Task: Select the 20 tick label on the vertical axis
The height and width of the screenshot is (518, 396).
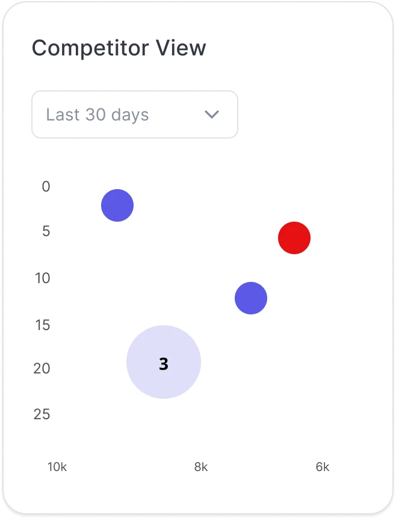Action: point(42,369)
